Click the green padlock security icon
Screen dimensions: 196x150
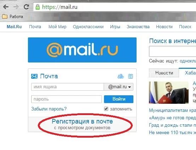pos(38,7)
